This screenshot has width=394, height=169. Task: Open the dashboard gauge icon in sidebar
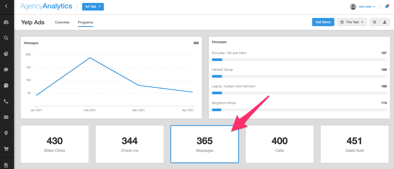coord(6,22)
